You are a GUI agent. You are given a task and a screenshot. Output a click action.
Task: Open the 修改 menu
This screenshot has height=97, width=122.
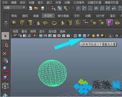[23, 3]
